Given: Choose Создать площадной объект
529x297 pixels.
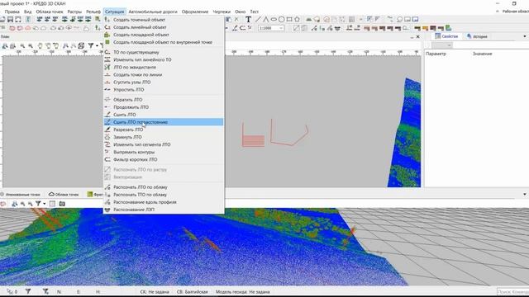Looking at the screenshot, I should pos(164,35).
